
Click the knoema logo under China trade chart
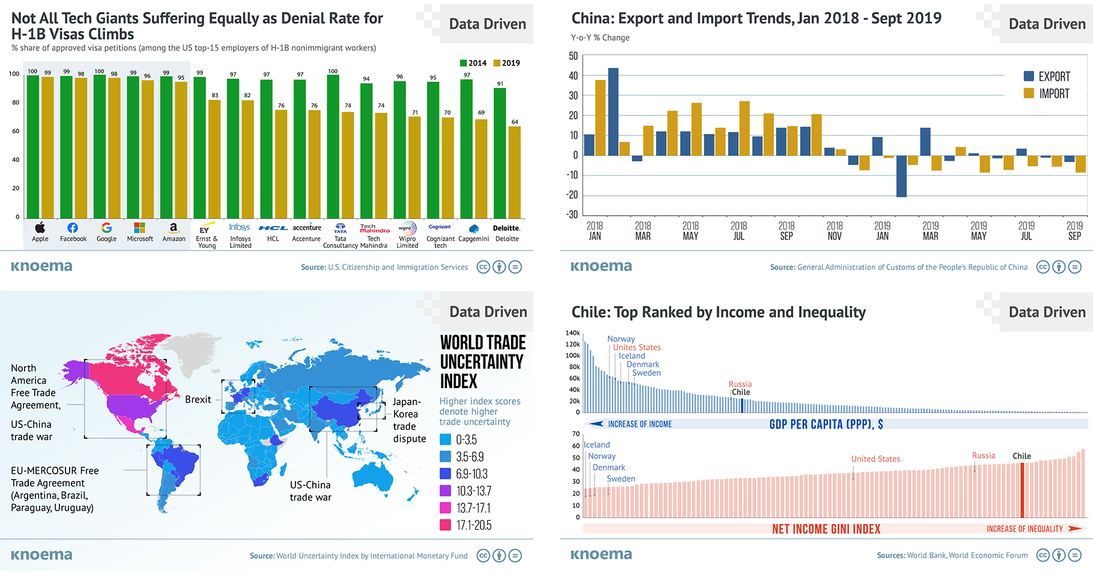[601, 266]
